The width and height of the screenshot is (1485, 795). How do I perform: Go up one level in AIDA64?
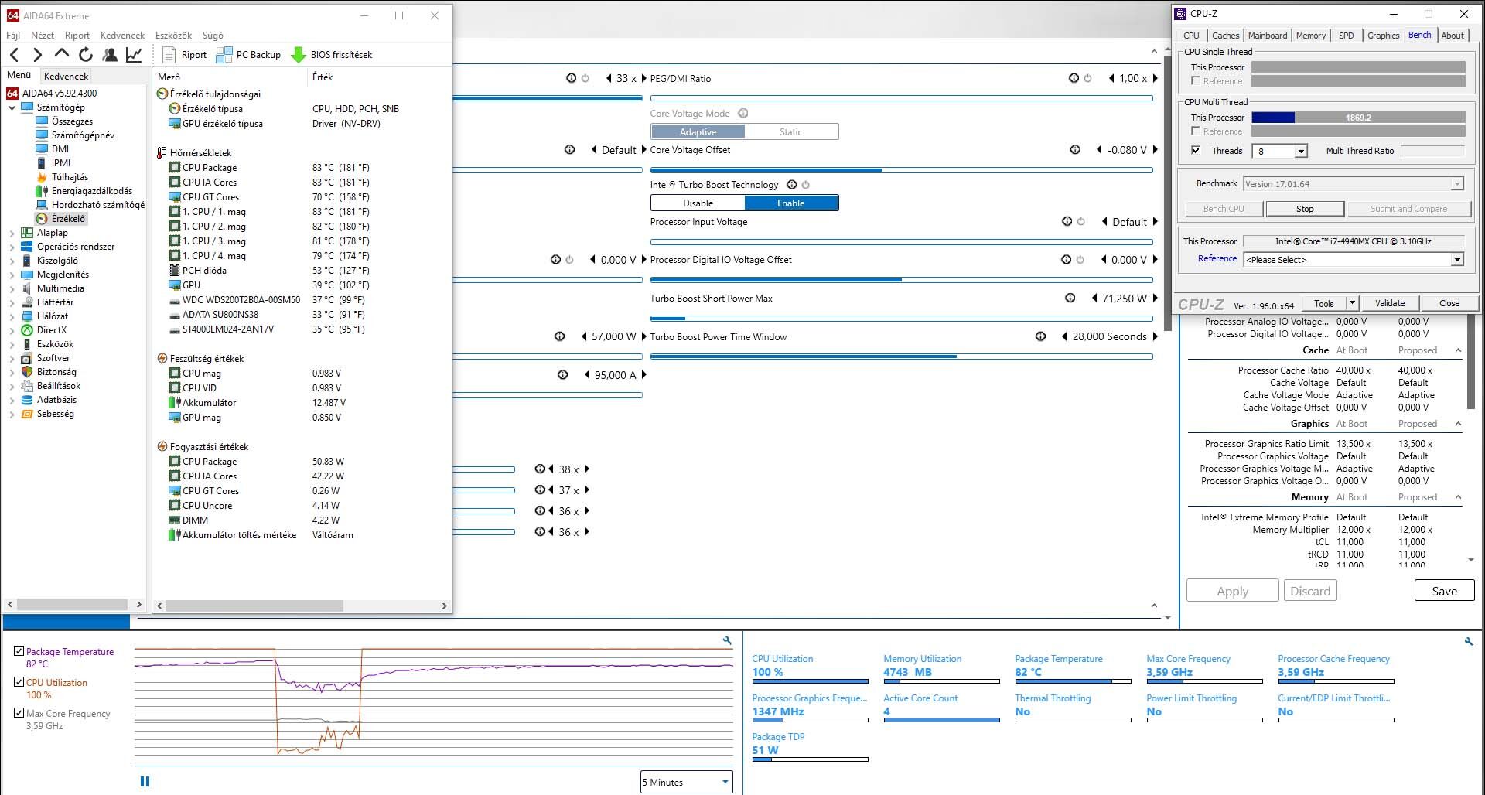click(x=62, y=54)
